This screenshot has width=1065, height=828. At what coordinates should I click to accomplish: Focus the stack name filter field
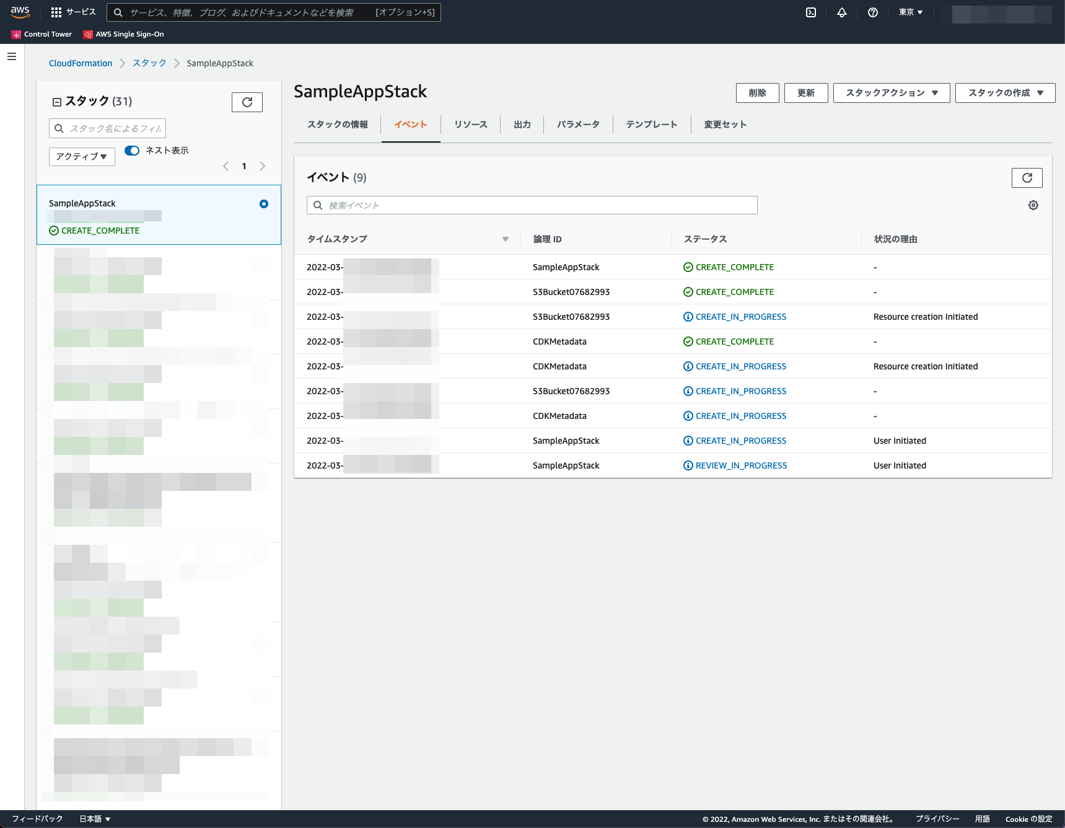pos(107,128)
